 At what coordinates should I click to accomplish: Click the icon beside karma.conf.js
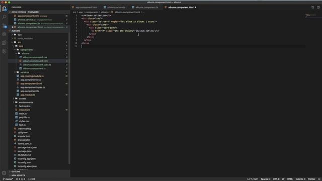pyautogui.click(x=15, y=144)
